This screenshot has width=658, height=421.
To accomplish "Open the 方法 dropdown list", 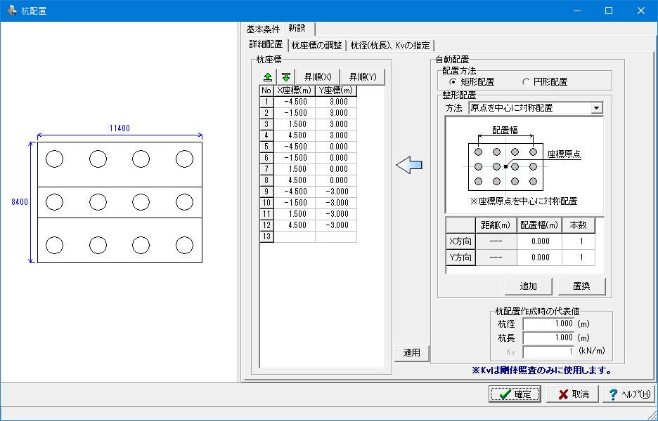I will 596,108.
